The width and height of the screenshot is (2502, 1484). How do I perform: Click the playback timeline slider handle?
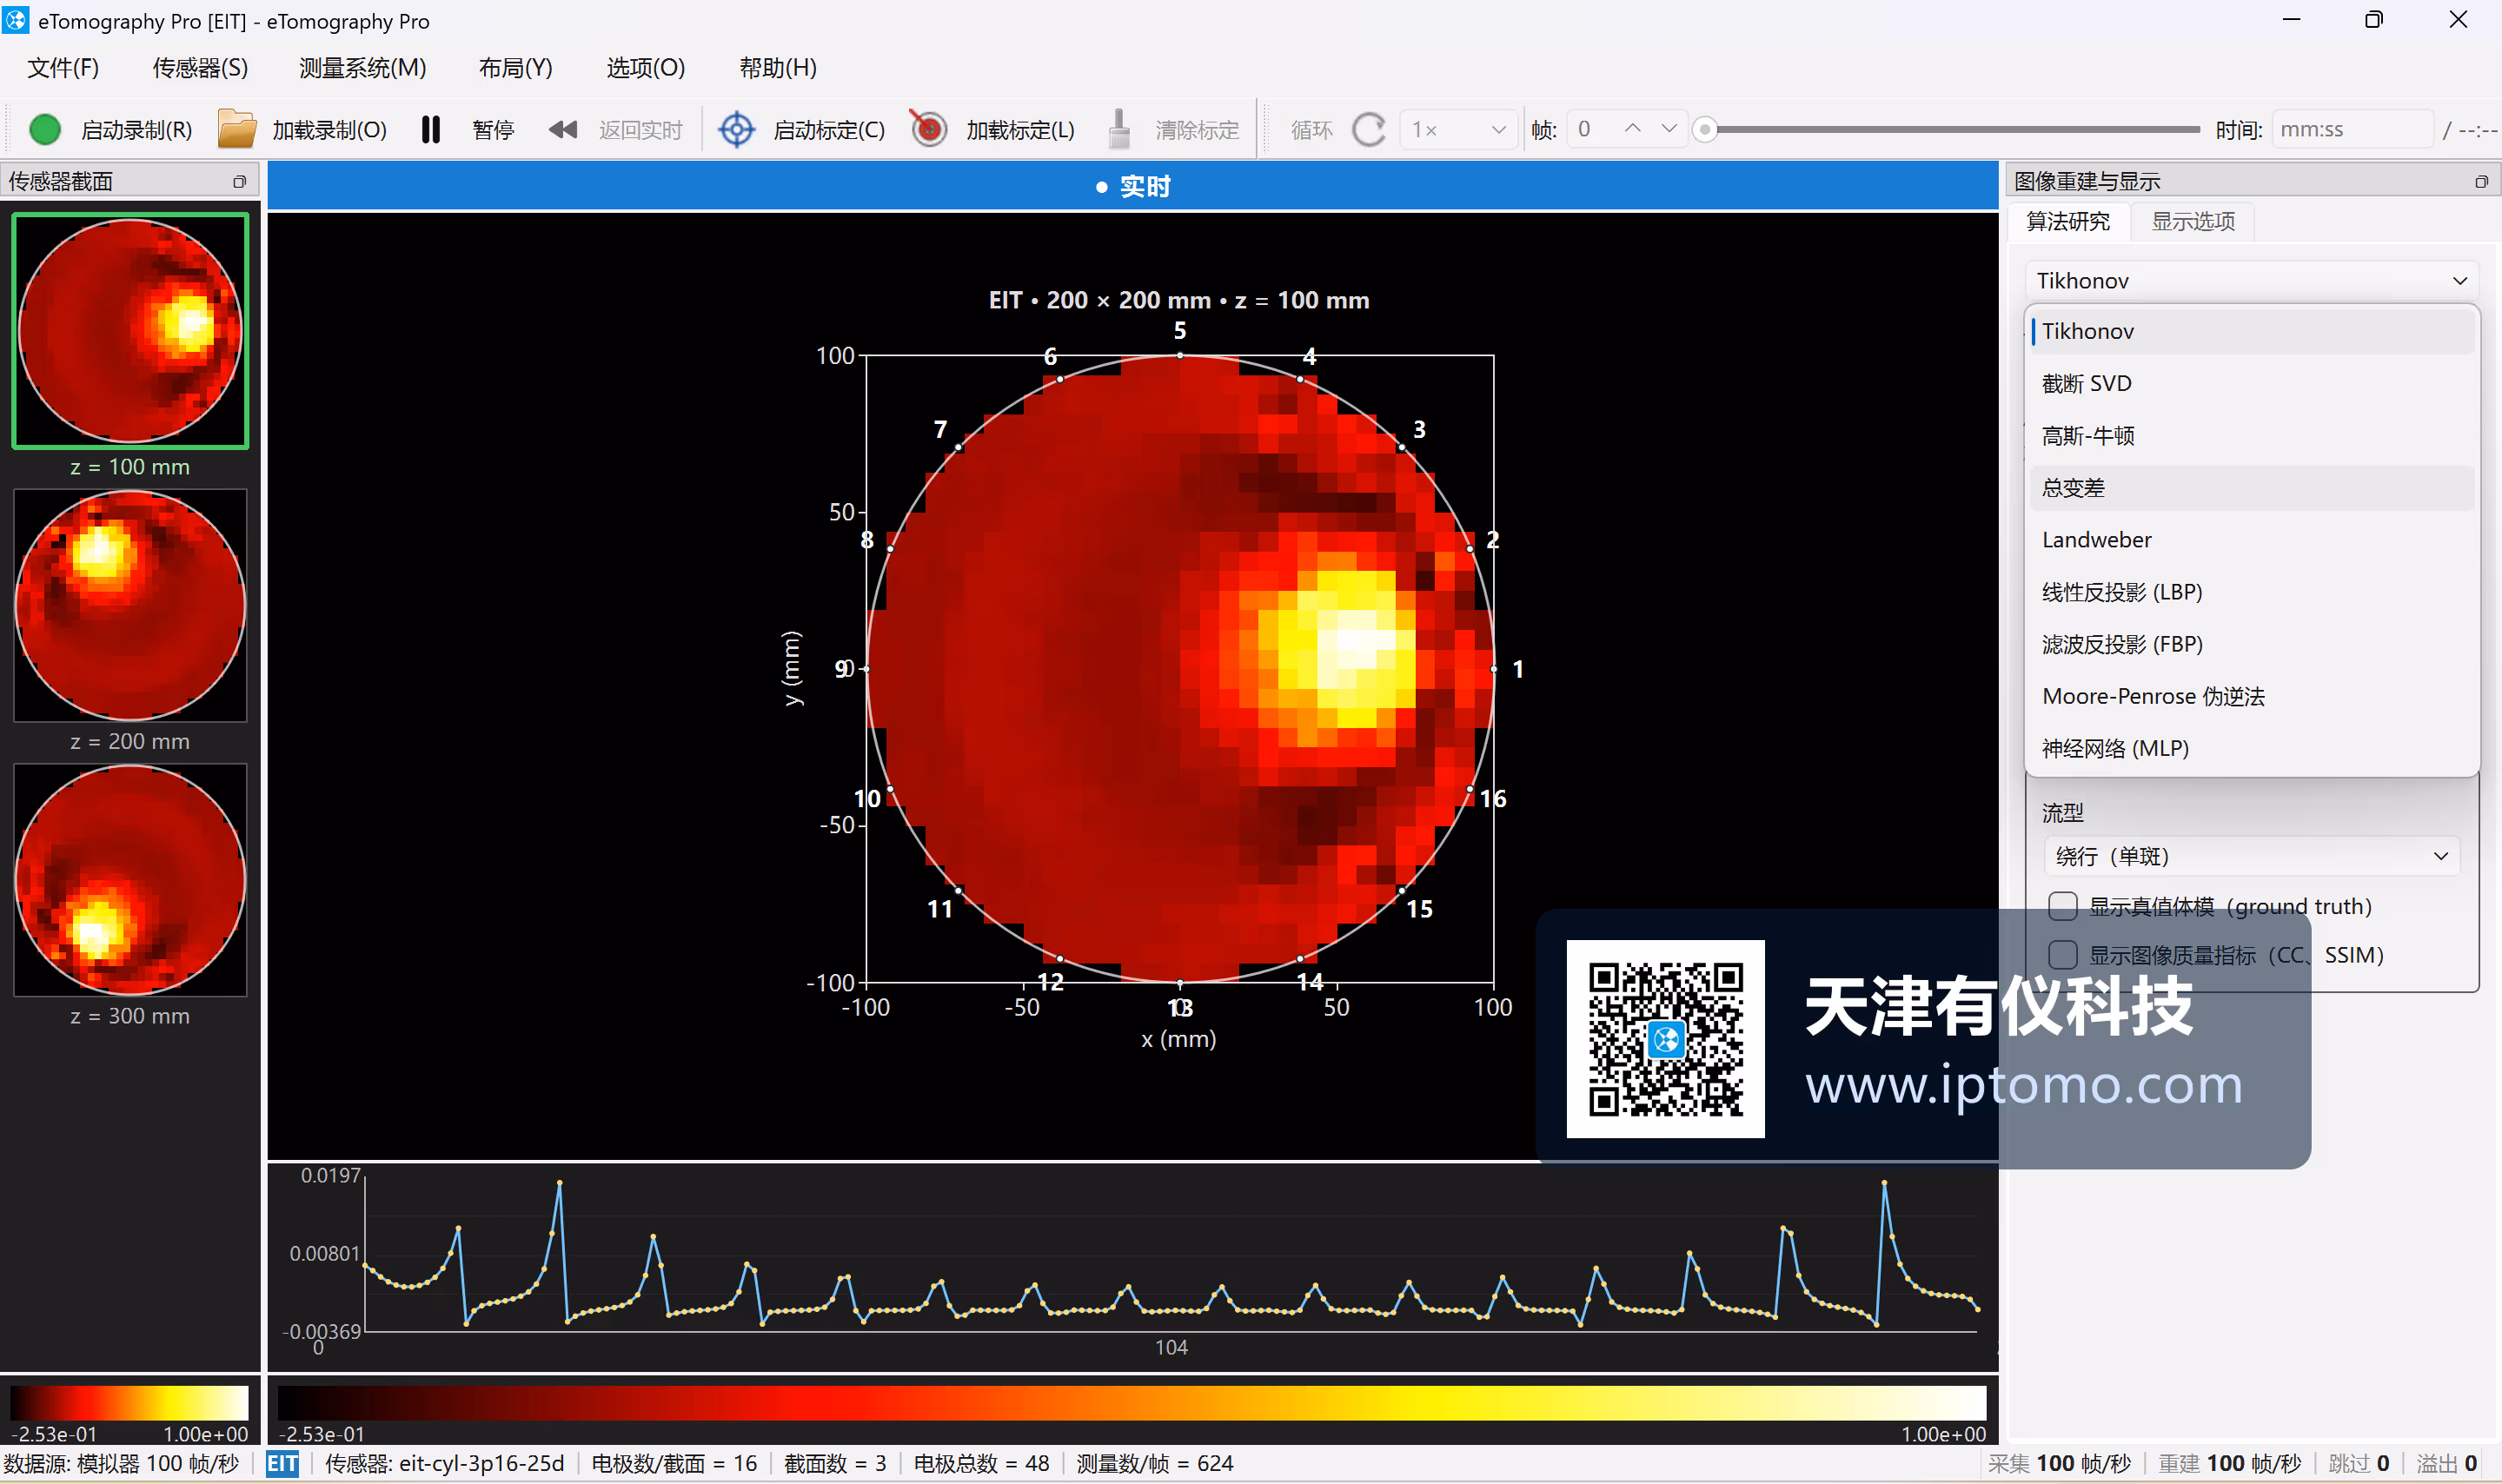click(1705, 130)
